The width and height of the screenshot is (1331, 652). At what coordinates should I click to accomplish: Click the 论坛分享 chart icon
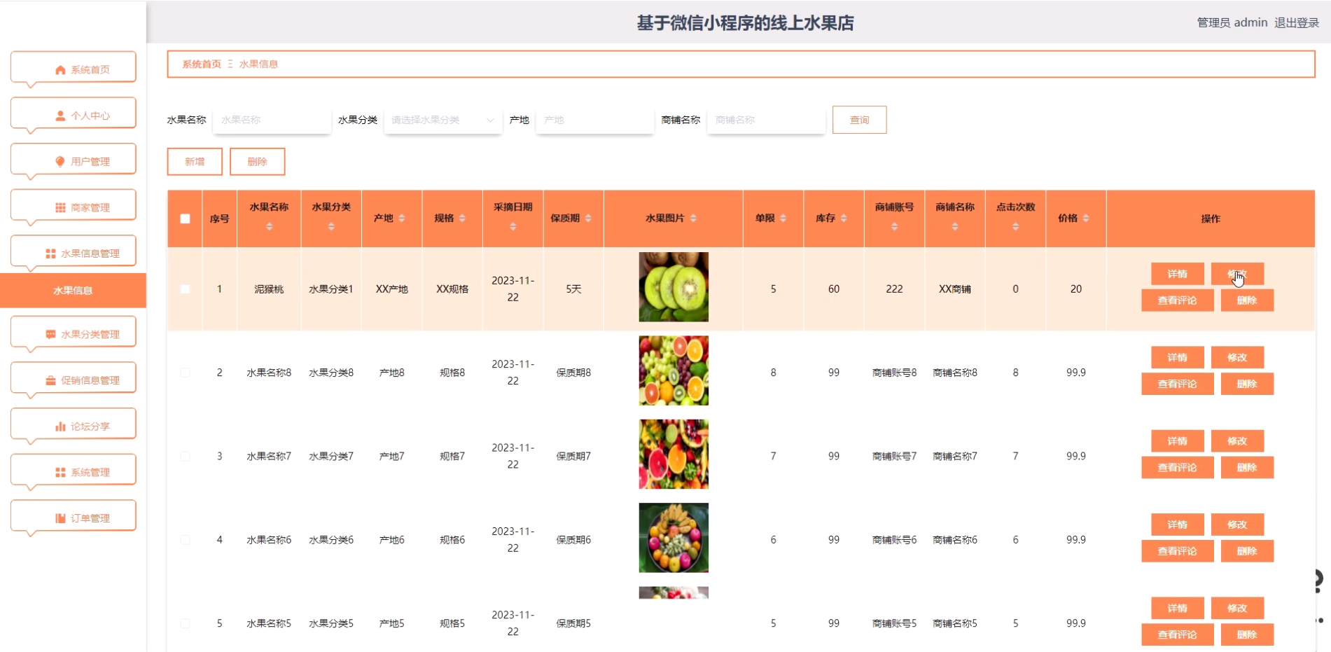click(60, 426)
